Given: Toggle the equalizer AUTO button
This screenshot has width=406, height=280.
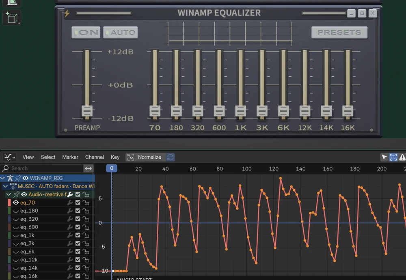Looking at the screenshot, I should coord(121,32).
